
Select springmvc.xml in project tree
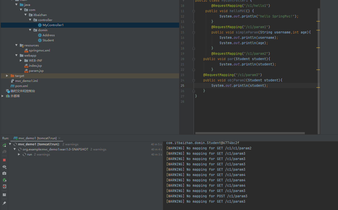[39, 50]
